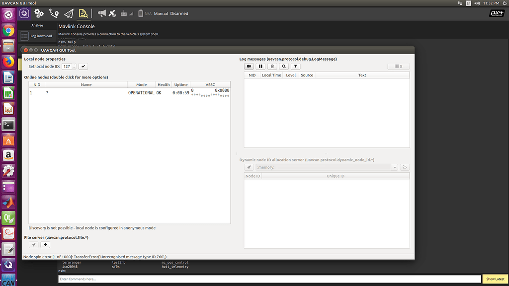The width and height of the screenshot is (509, 286).
Task: Open the Terminal from the dock
Action: 8,124
